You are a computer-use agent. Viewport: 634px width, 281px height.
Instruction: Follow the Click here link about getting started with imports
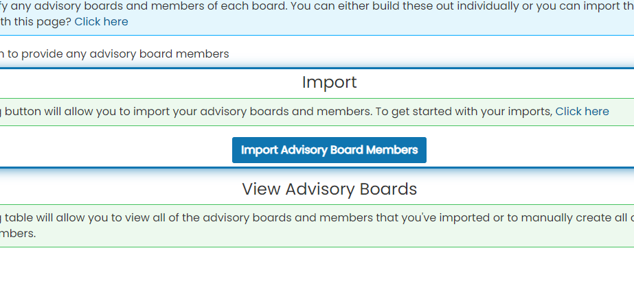(x=582, y=112)
